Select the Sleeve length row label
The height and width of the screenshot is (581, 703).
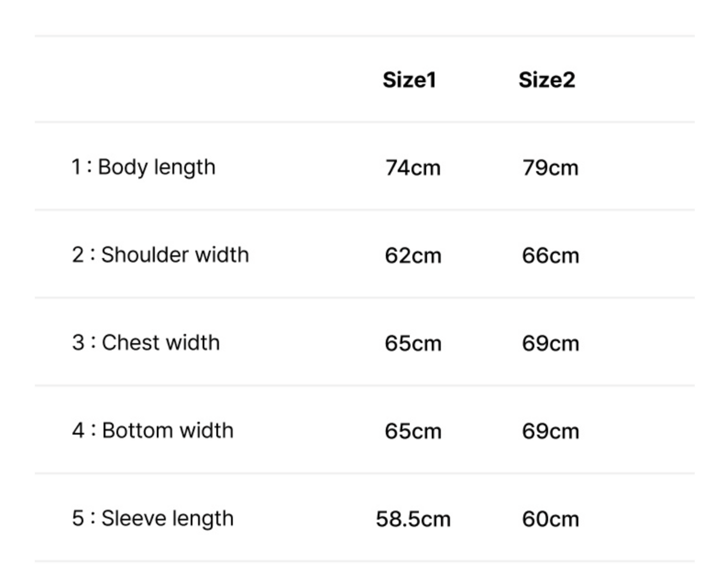coord(153,518)
